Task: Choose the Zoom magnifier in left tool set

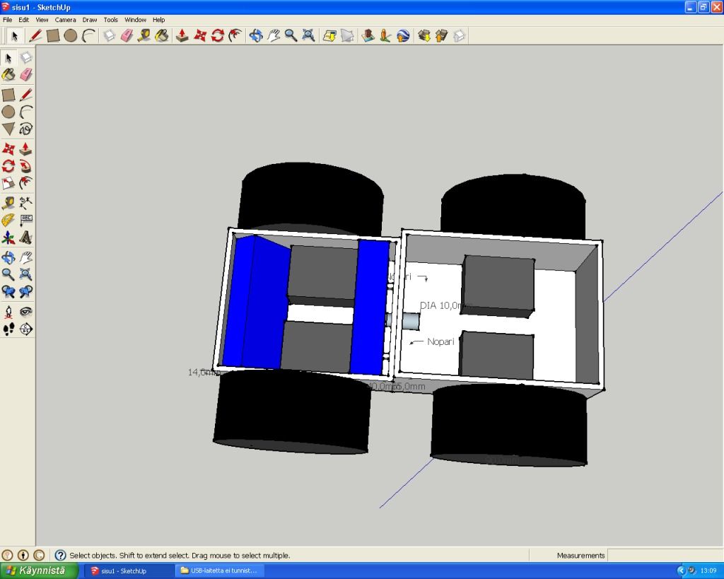Action: coord(8,274)
